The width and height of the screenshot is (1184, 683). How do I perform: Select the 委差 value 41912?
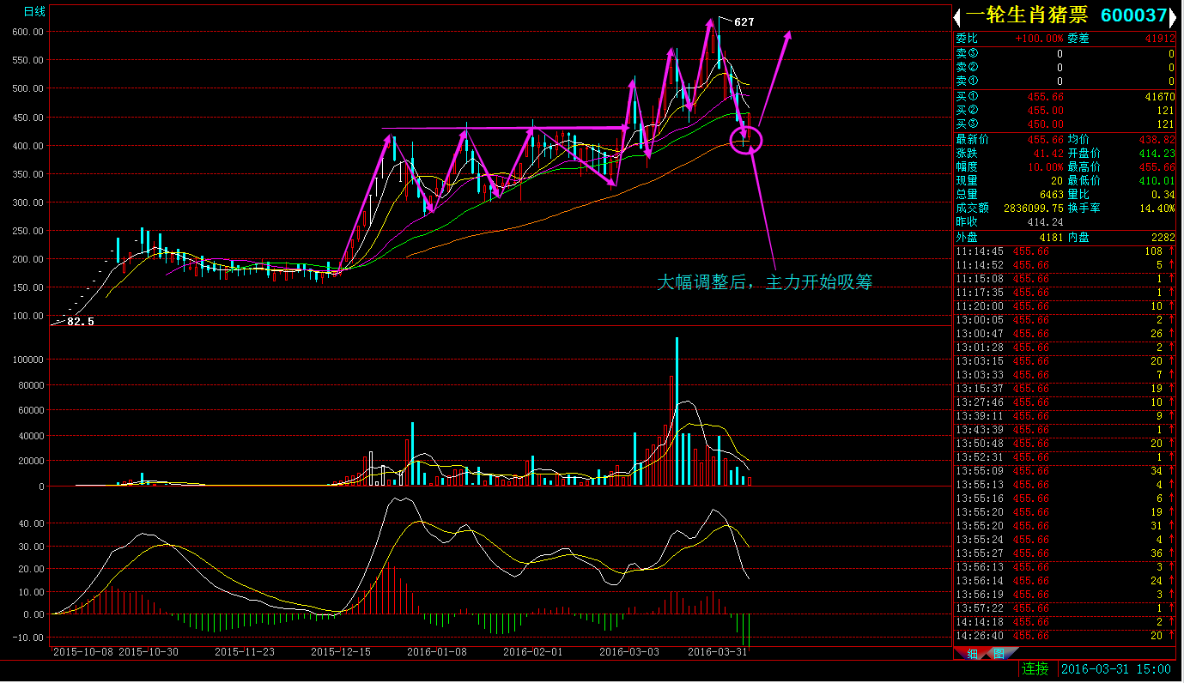(1159, 39)
